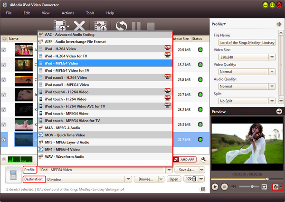Select MP3 - MPEG Layer-3 Audio profile
This screenshot has height=202, width=285.
pyautogui.click(x=105, y=142)
